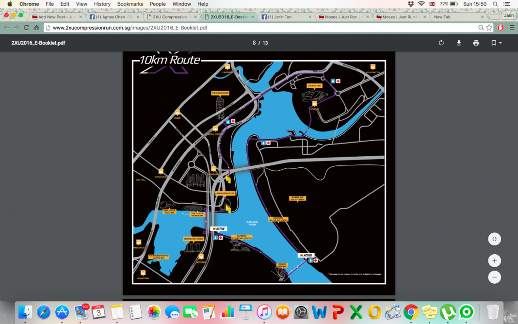Open the Opera extension icon
This screenshot has width=518, height=324.
[501, 28]
